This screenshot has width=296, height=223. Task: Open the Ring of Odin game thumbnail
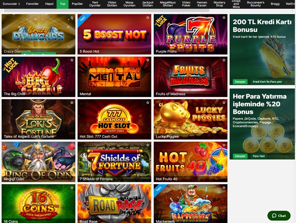38,162
